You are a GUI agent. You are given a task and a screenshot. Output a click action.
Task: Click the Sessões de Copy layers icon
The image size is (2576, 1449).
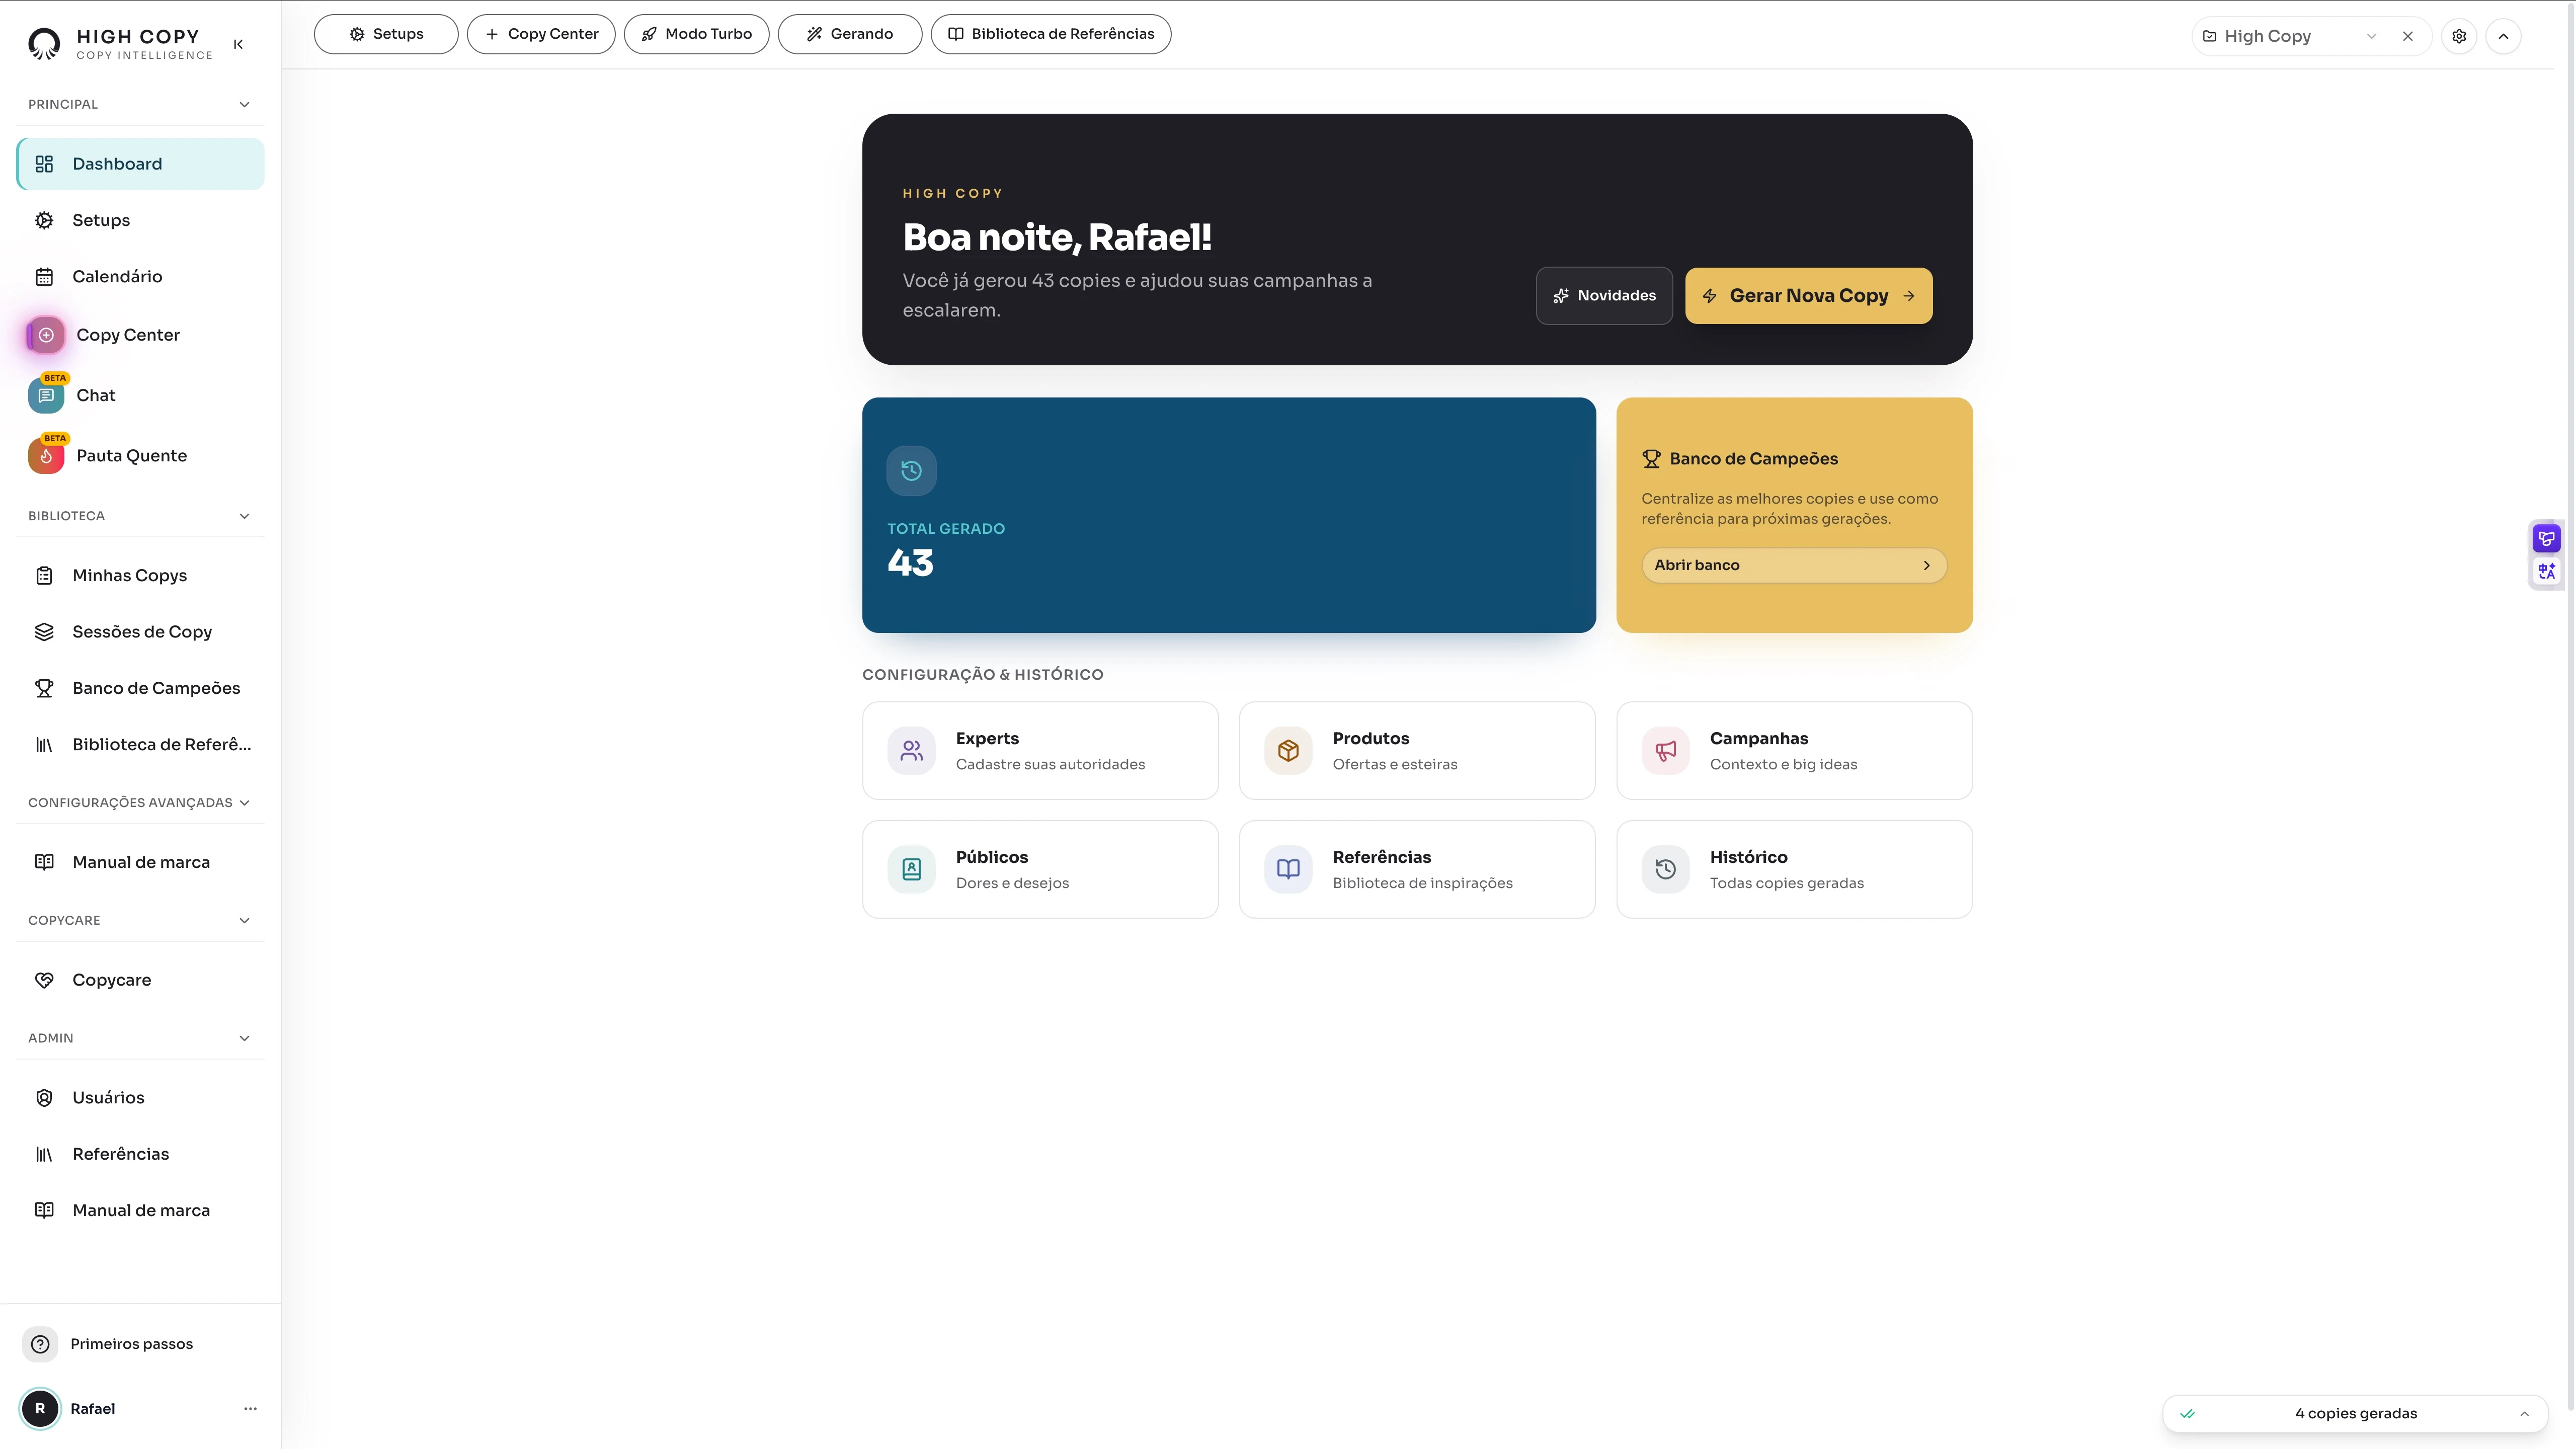coord(44,632)
